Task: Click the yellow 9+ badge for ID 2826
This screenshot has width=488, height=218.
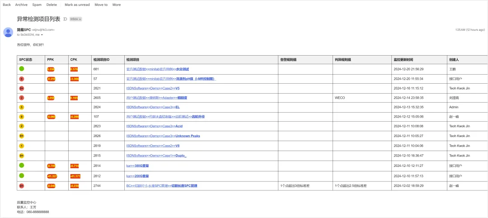Action: 22,136
